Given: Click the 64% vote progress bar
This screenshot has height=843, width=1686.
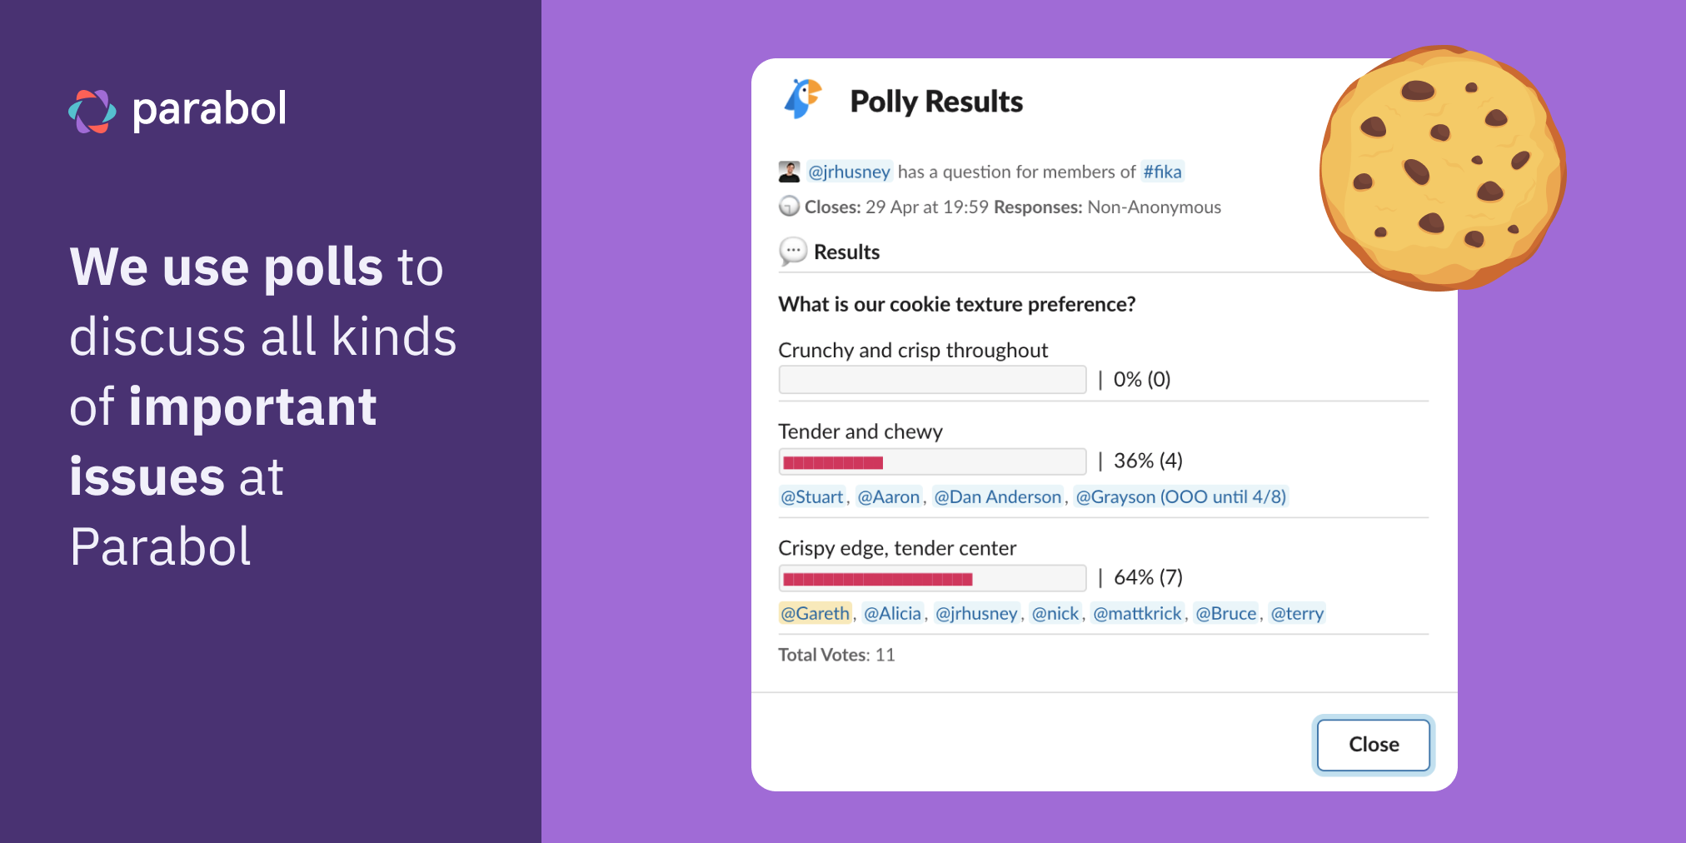Looking at the screenshot, I should (932, 577).
